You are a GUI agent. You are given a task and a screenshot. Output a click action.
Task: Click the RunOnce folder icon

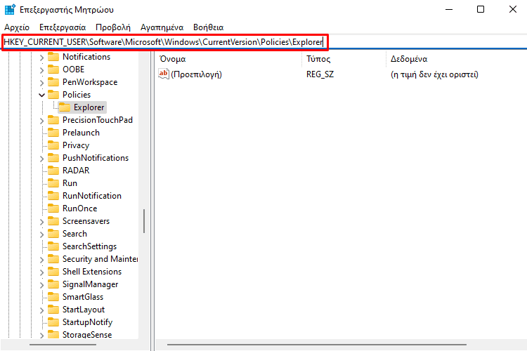tap(53, 208)
